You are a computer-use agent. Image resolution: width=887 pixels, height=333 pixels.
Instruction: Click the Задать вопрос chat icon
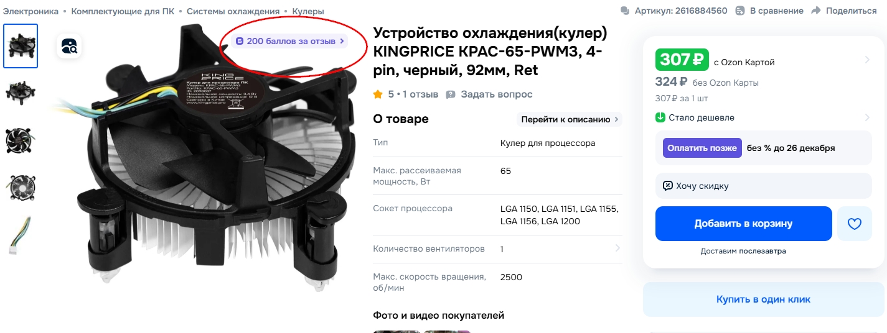pyautogui.click(x=451, y=94)
